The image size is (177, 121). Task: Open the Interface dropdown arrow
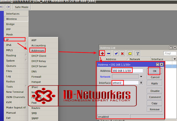tap(141, 83)
